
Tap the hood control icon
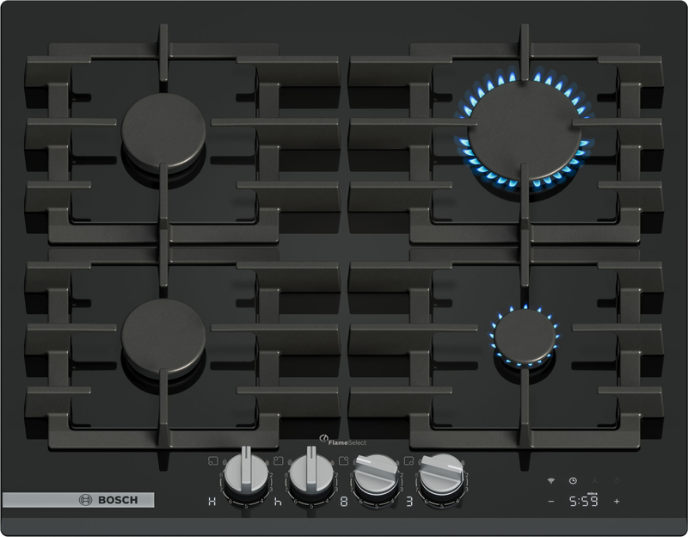click(595, 479)
